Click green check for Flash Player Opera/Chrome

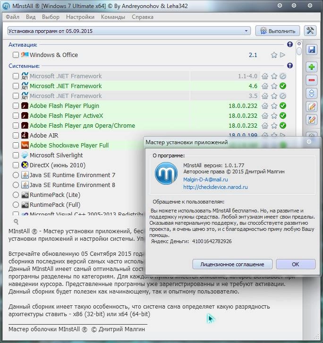click(283, 125)
